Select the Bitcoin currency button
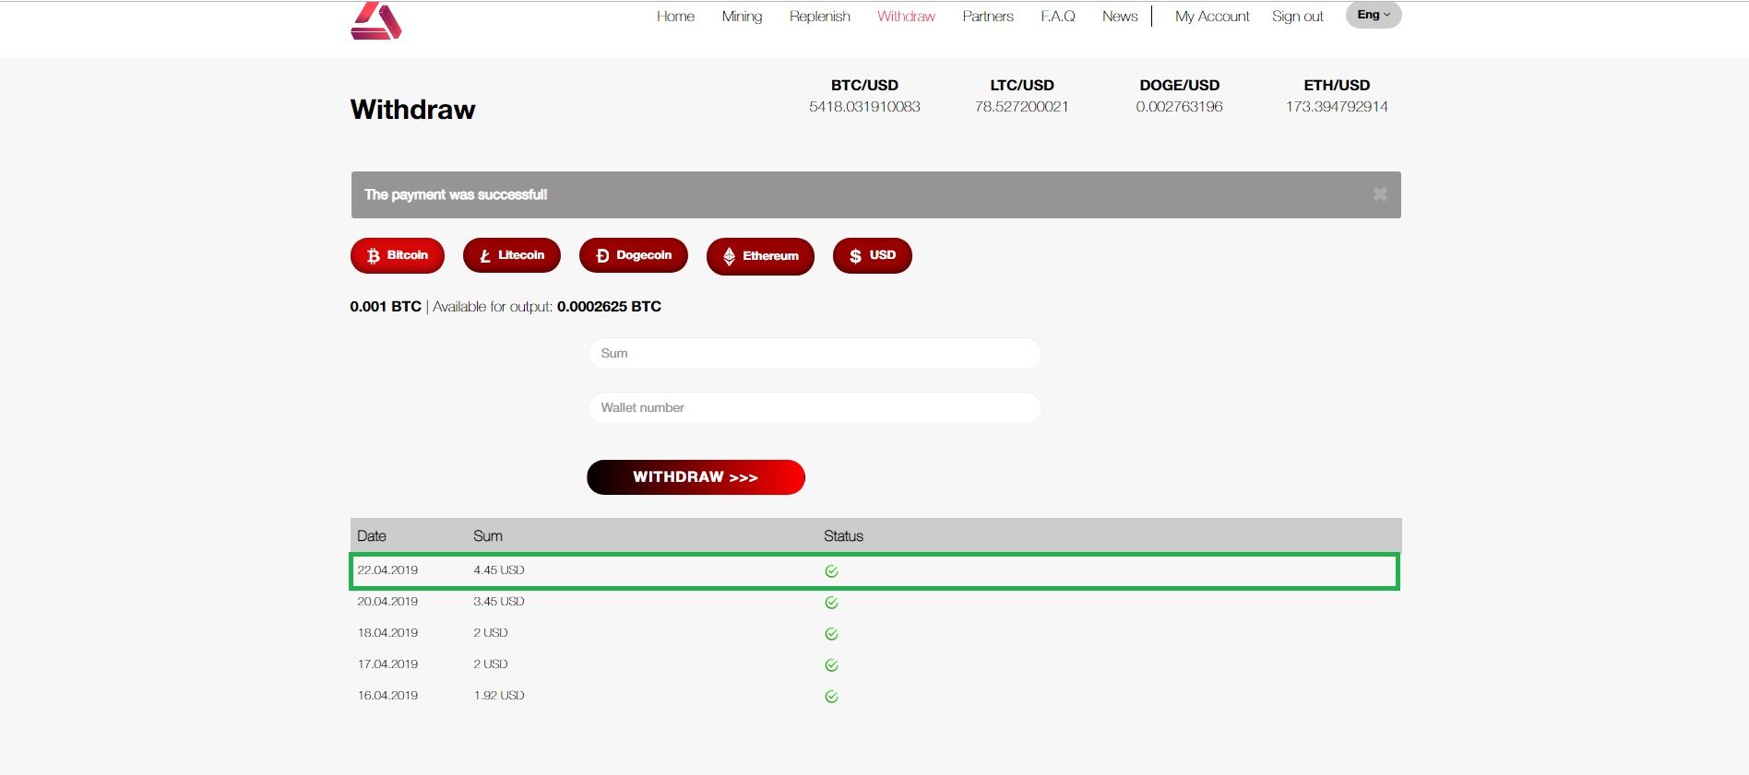 (x=398, y=255)
